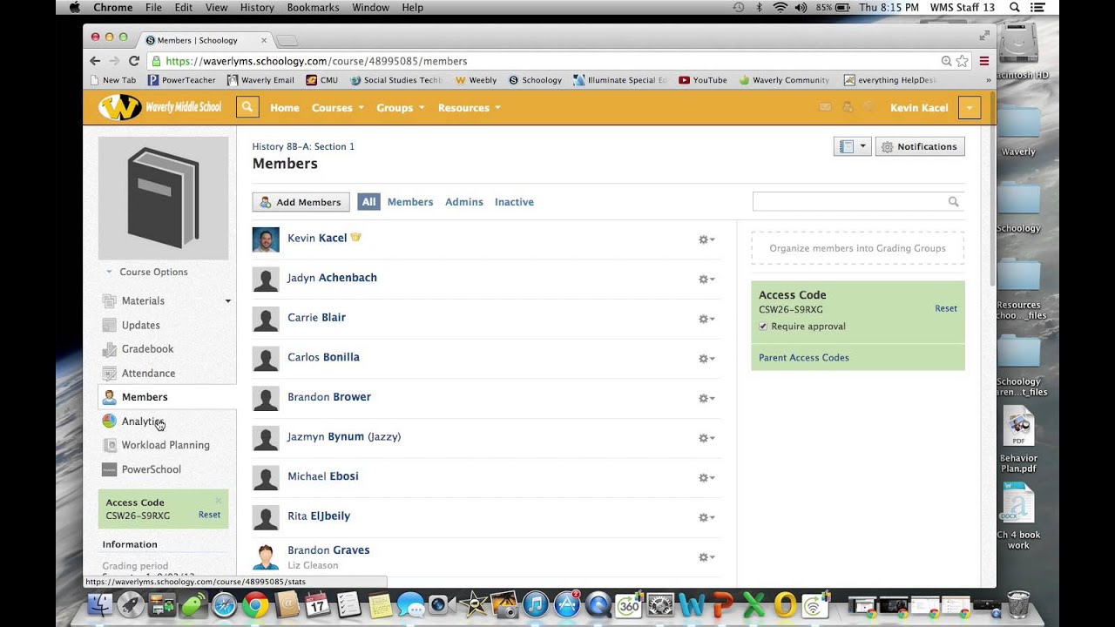Screen dimensions: 1115x627
Task: Open the Bookmarks menu in the menu bar
Action: tap(312, 7)
